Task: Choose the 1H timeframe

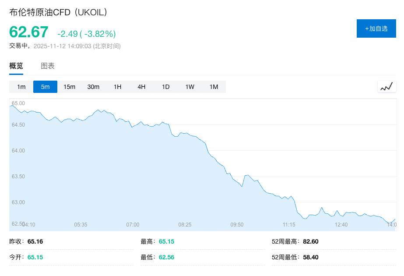Action: pos(117,87)
